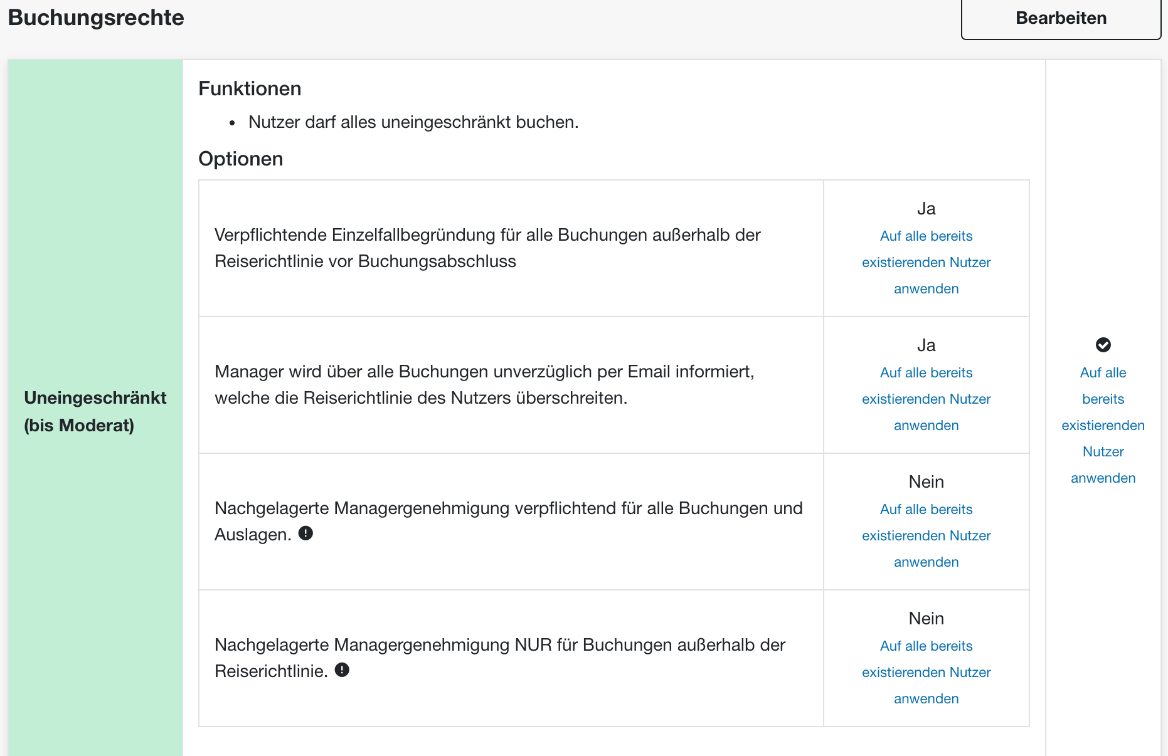Click the Ja value in Einzelfallbegründung row
The height and width of the screenshot is (756, 1168).
tap(926, 209)
